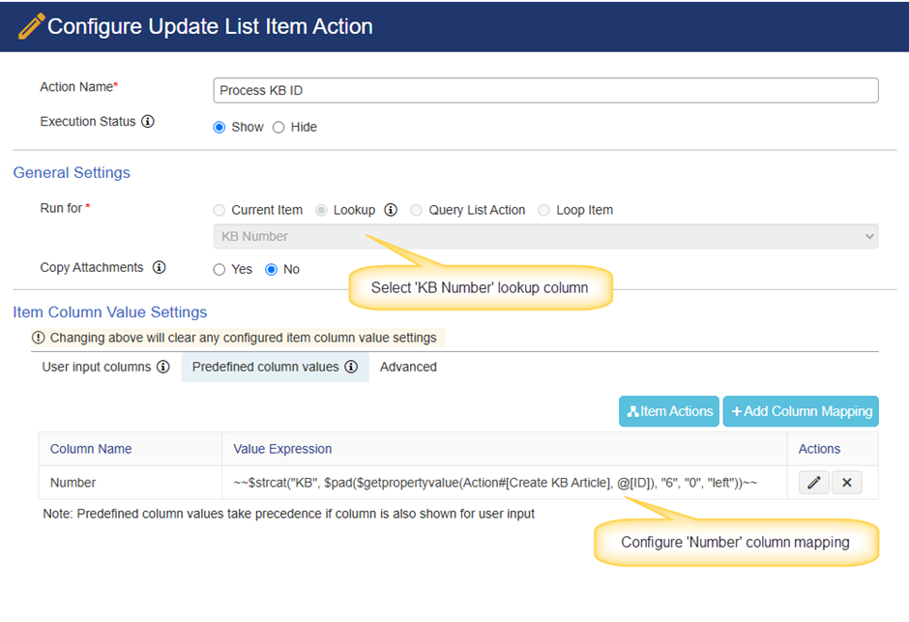Click the info icon beside Lookup
This screenshot has height=622, width=909.
[x=391, y=209]
